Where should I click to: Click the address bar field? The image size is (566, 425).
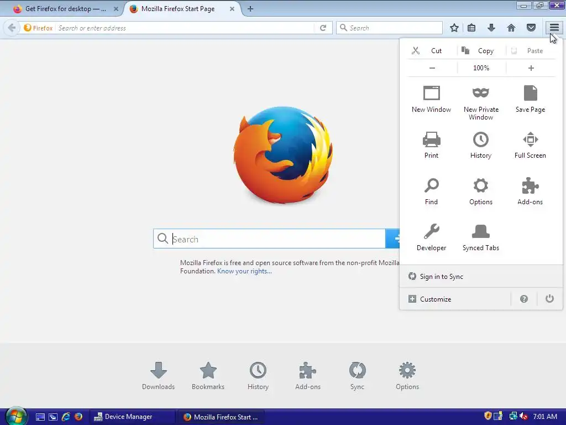(x=185, y=28)
